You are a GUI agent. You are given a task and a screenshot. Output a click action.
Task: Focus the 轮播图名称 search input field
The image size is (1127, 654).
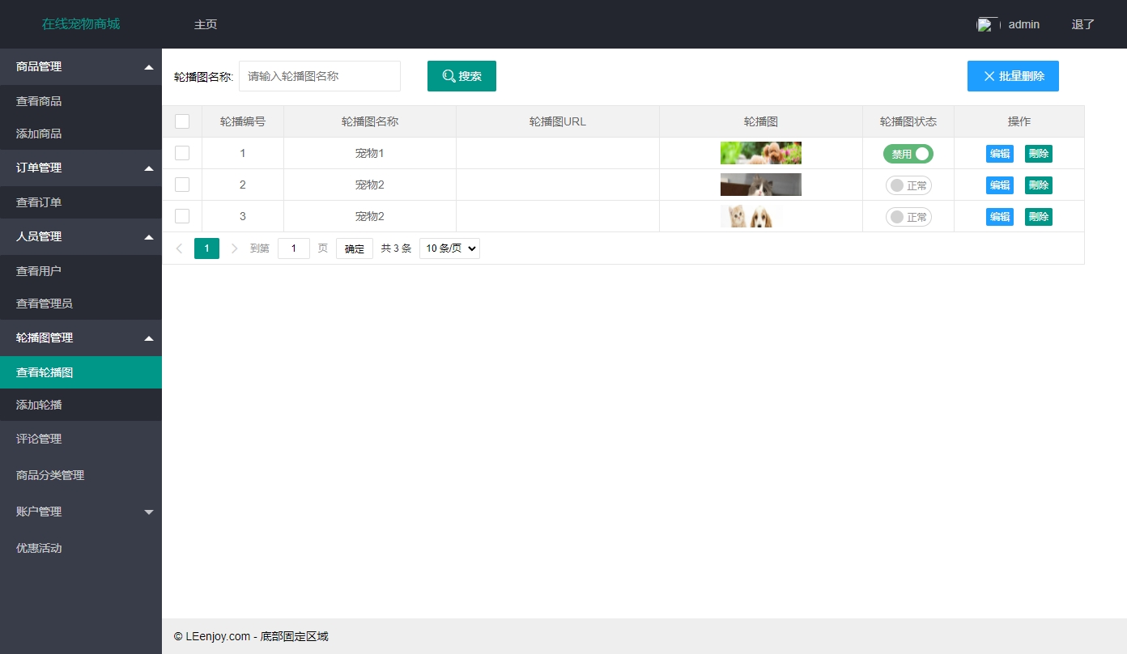point(320,76)
